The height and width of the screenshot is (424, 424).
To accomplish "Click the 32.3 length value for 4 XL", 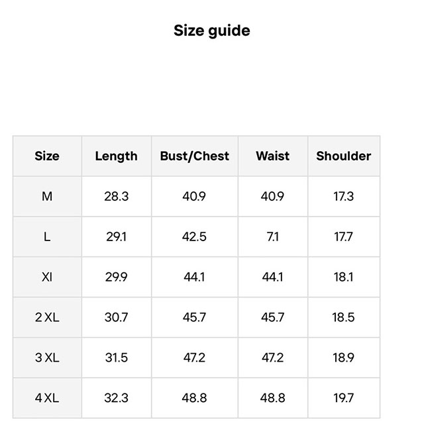I will coord(116,398).
